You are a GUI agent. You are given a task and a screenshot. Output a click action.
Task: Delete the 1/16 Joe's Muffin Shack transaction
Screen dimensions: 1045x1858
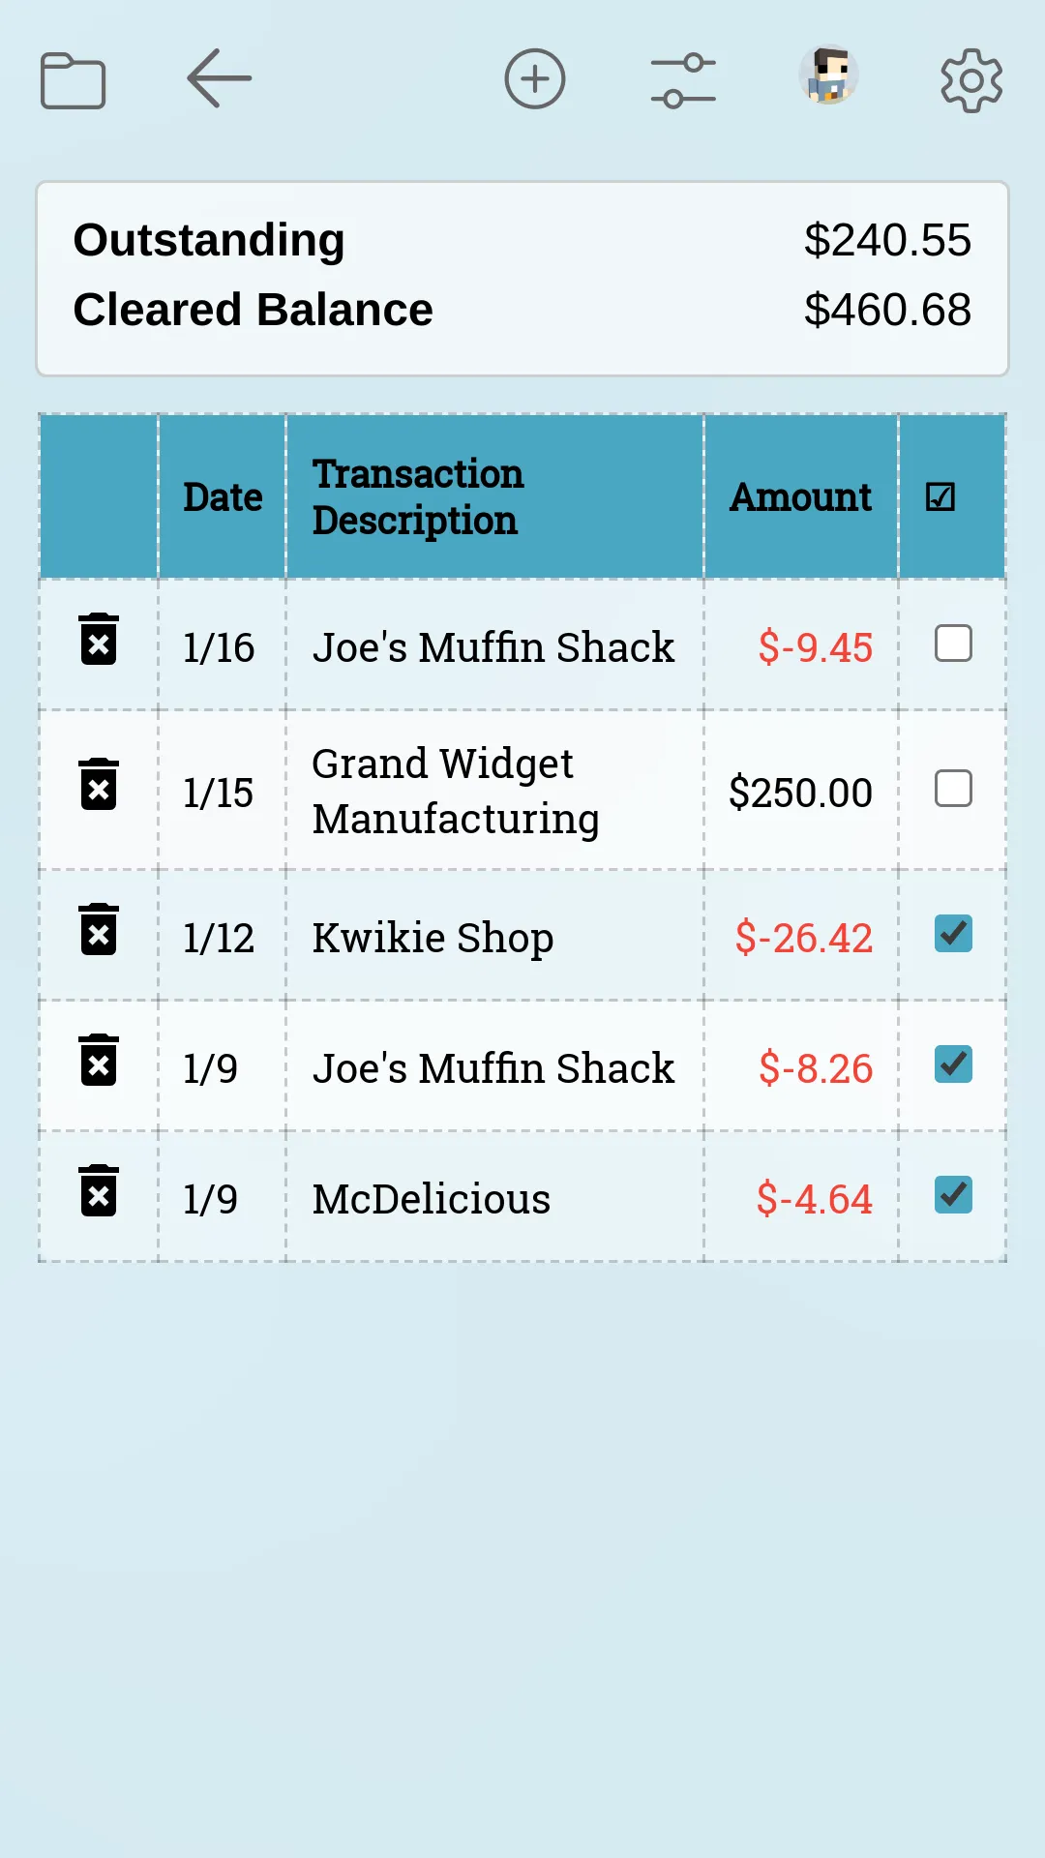(x=99, y=640)
